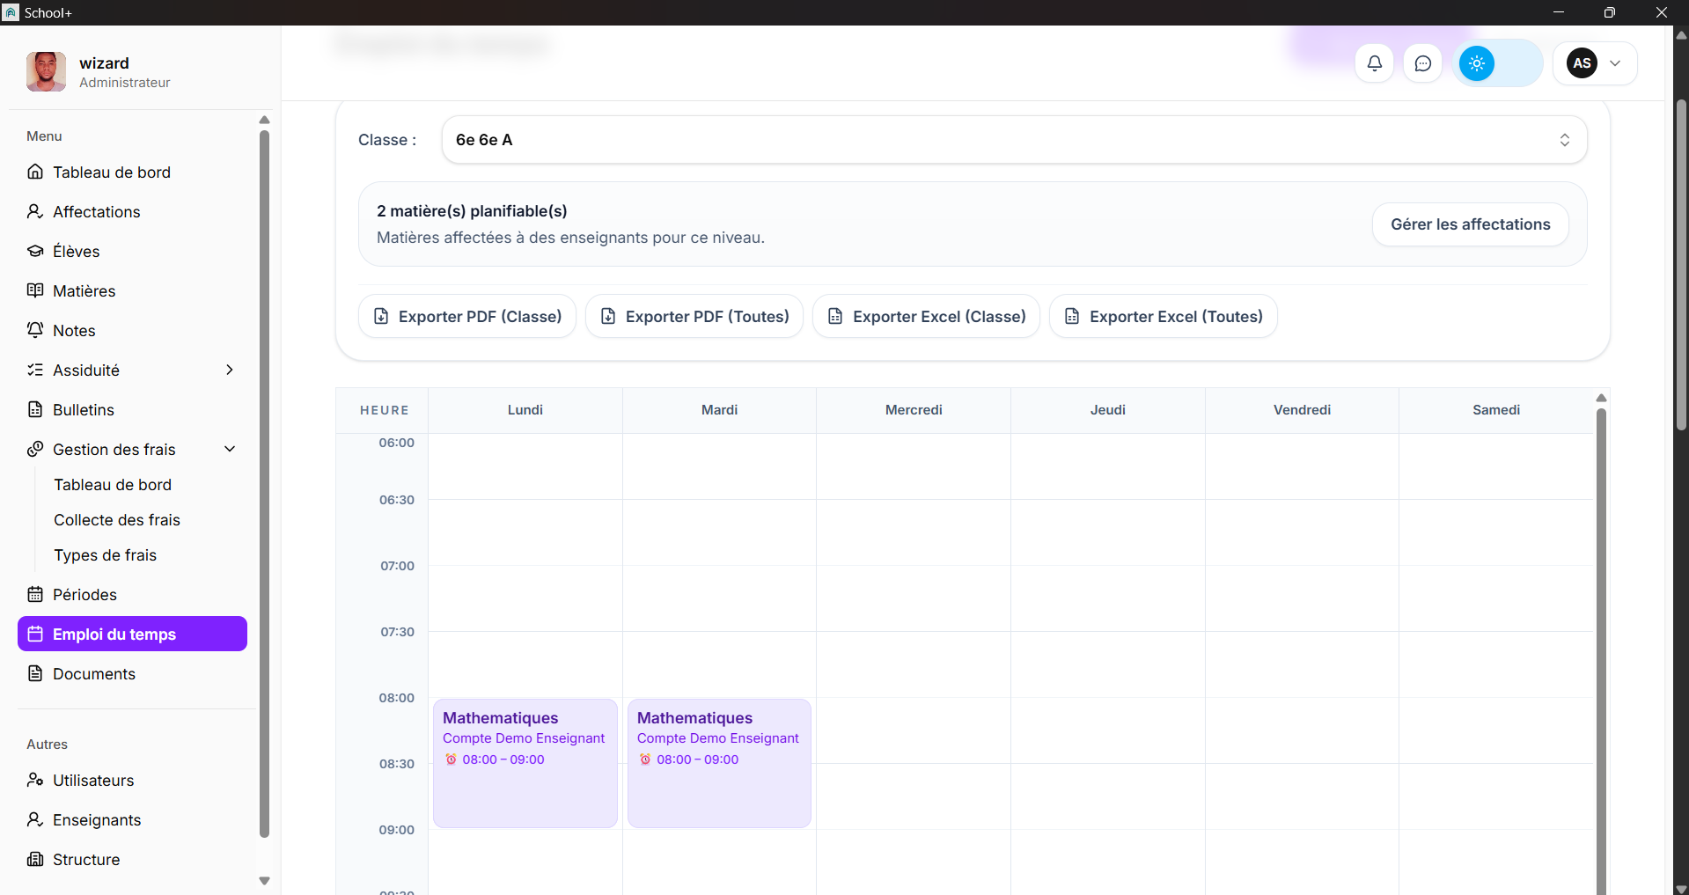This screenshot has width=1689, height=895.
Task: Click the Mercredi column header
Action: coord(914,410)
